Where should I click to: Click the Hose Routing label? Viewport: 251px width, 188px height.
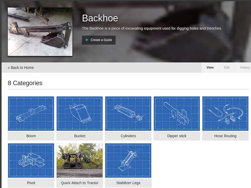(x=225, y=136)
